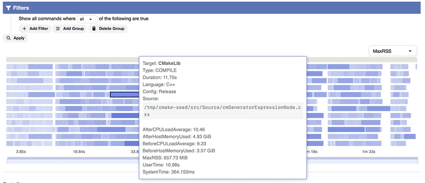Click the Config: Release line

(x=159, y=91)
